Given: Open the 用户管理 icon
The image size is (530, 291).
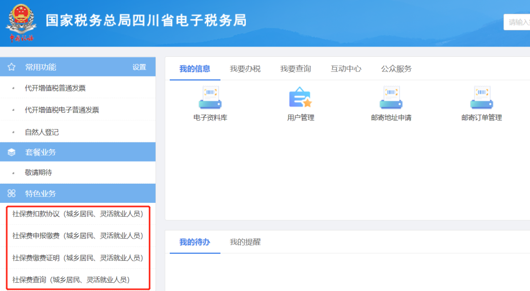Looking at the screenshot, I should click(x=300, y=97).
